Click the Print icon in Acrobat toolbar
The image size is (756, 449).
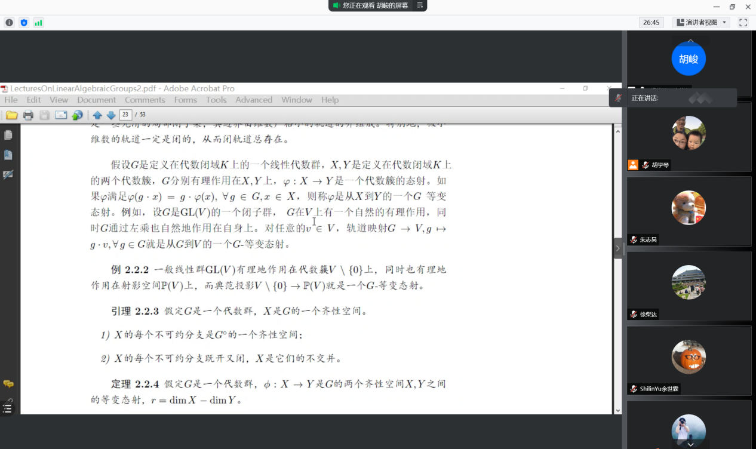click(28, 115)
